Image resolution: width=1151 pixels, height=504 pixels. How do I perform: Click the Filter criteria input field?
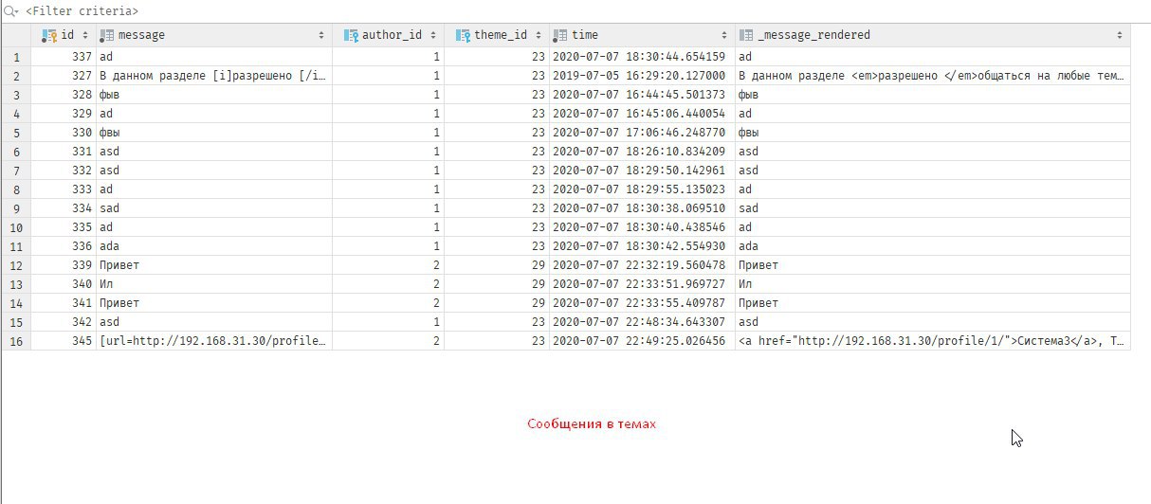coord(588,11)
